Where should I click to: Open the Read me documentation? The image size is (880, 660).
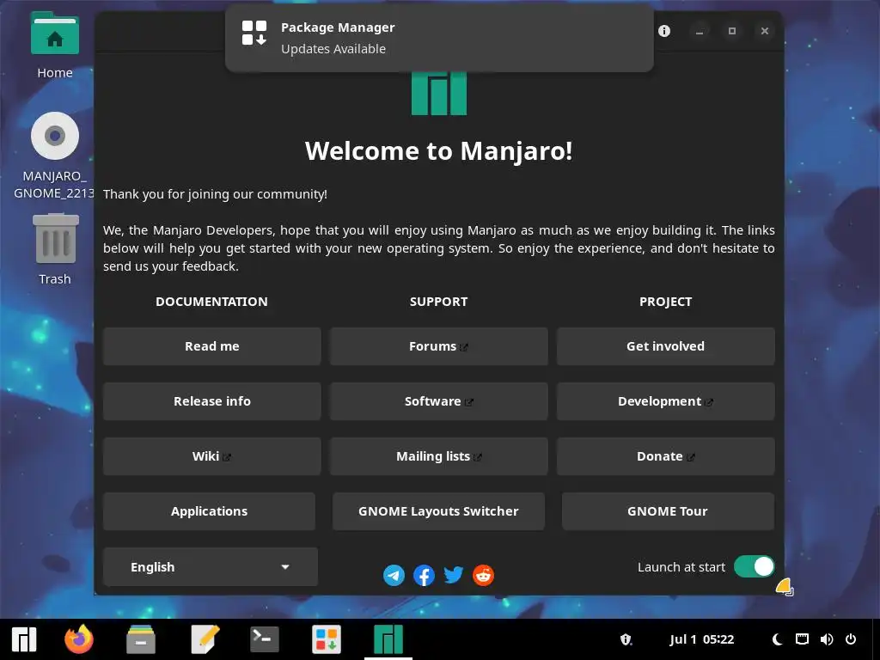[x=212, y=346]
